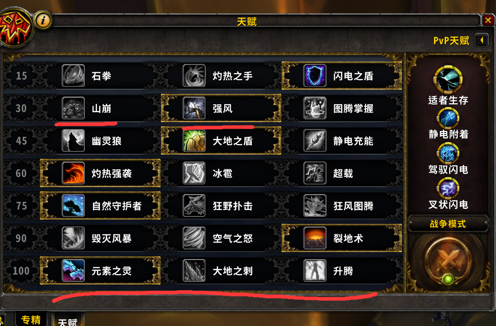Switch to the 天赋 tab
496x326 pixels.
[68, 321]
